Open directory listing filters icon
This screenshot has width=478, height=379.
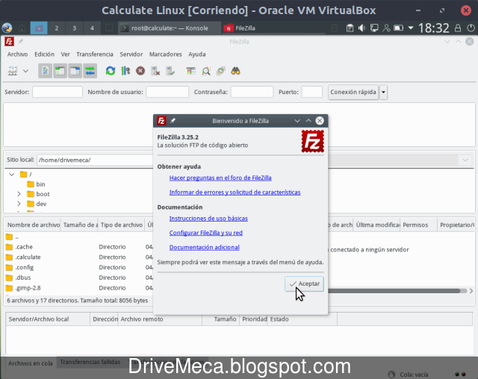(x=191, y=71)
